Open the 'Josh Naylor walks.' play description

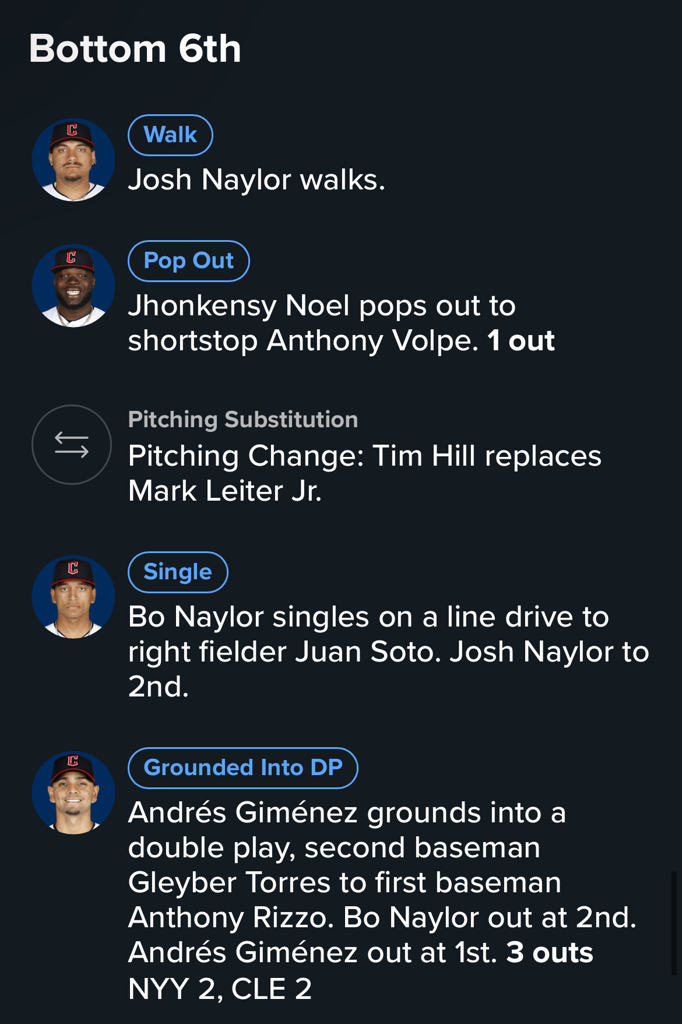pyautogui.click(x=256, y=180)
